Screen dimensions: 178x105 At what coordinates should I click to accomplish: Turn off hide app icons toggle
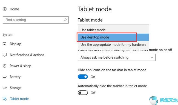[83, 77]
